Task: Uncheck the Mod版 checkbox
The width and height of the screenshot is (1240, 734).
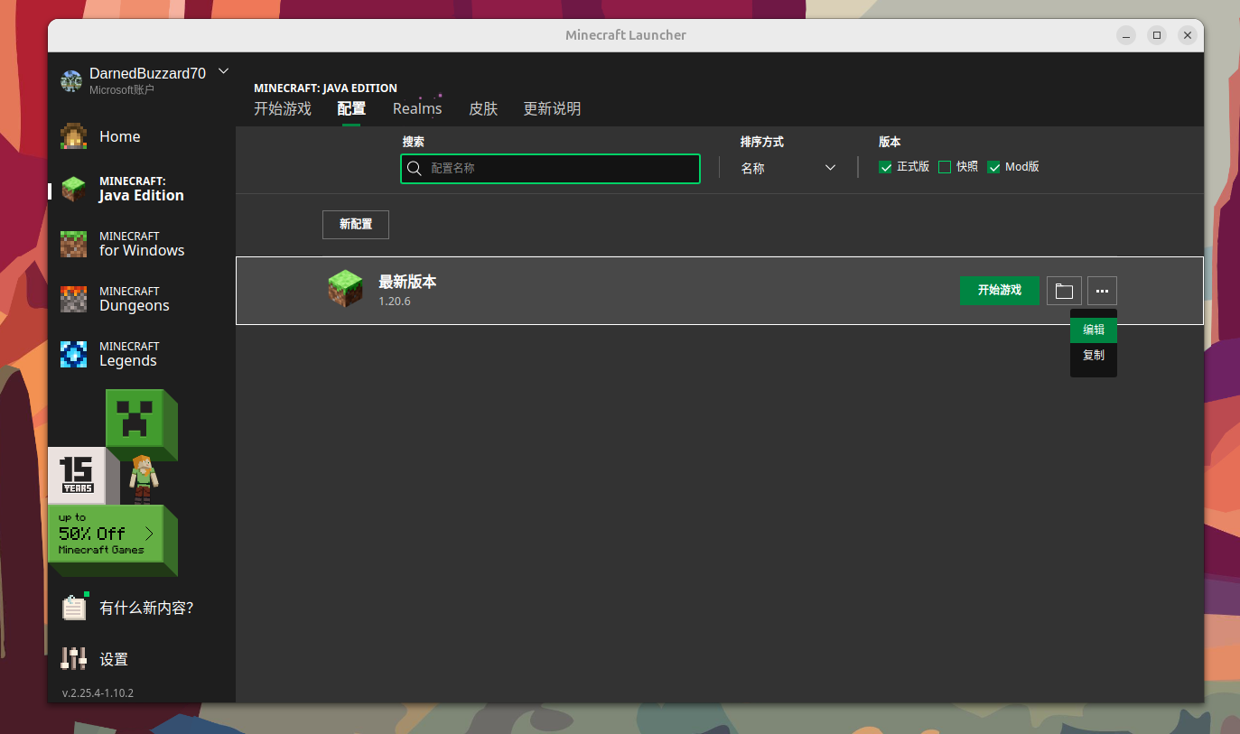Action: [993, 167]
